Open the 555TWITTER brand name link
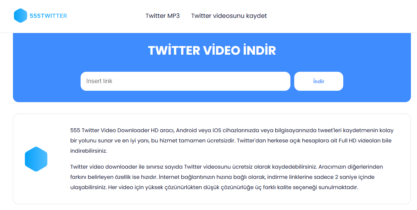Screen dimensions: 417x210 pyautogui.click(x=48, y=16)
